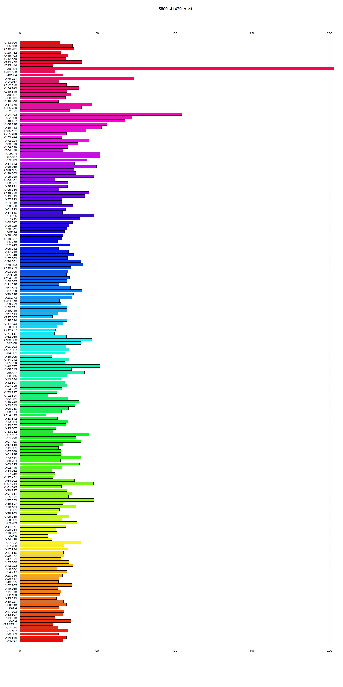The height and width of the screenshot is (687, 343).
Task: Select the X40.87 label
Action: click(x=12, y=641)
